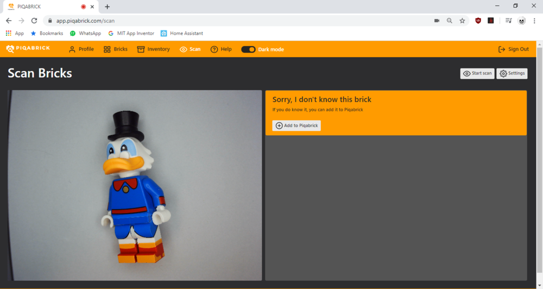This screenshot has width=543, height=289.
Task: Click the red recording indicator on the tab
Action: [x=83, y=7]
